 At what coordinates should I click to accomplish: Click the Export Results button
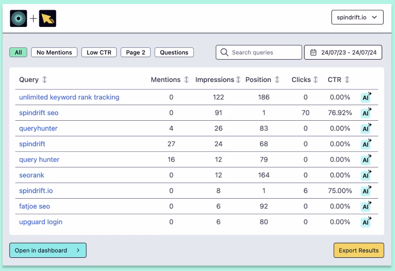pyautogui.click(x=359, y=250)
